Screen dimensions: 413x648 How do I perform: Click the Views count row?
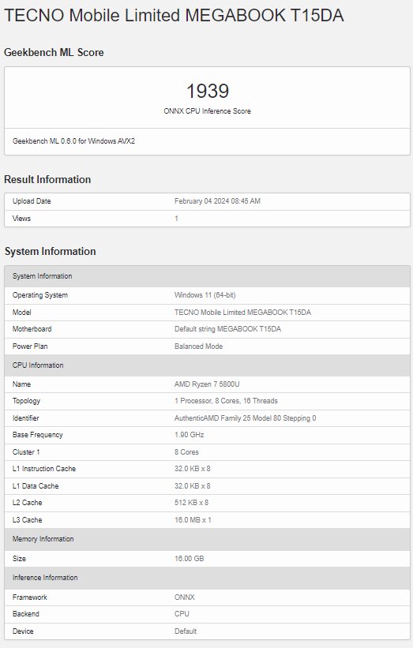[x=207, y=219]
